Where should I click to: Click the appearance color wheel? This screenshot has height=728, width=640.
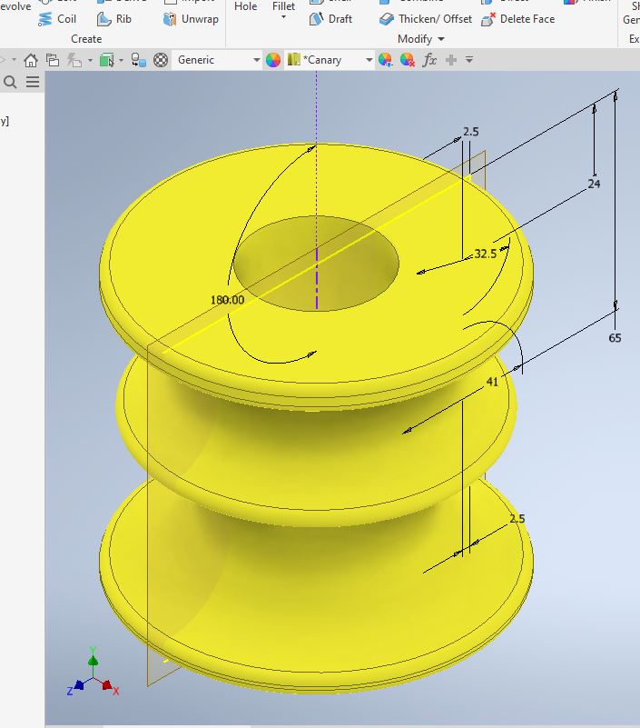(273, 60)
